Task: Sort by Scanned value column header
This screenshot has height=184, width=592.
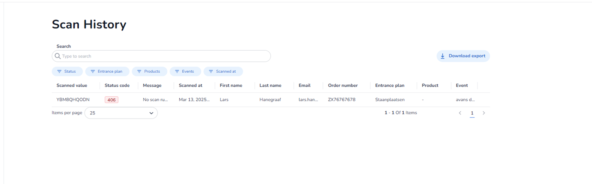Action: click(72, 85)
